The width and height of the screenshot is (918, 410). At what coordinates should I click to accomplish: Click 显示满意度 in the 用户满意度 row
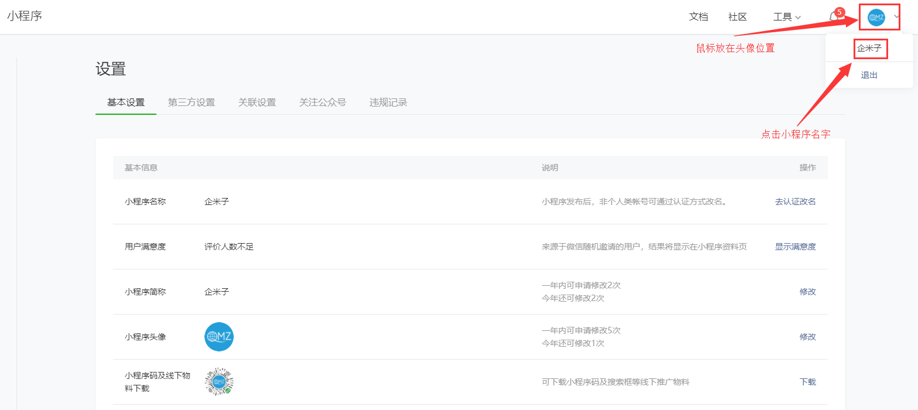[x=796, y=247]
